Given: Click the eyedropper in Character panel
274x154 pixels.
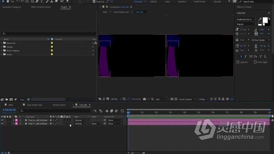Looking at the screenshot, I should click(260, 19).
